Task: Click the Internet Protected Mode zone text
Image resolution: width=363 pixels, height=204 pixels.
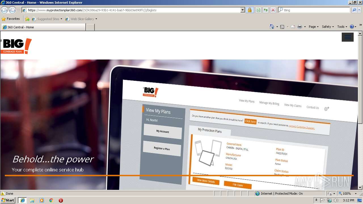Action: [282, 194]
